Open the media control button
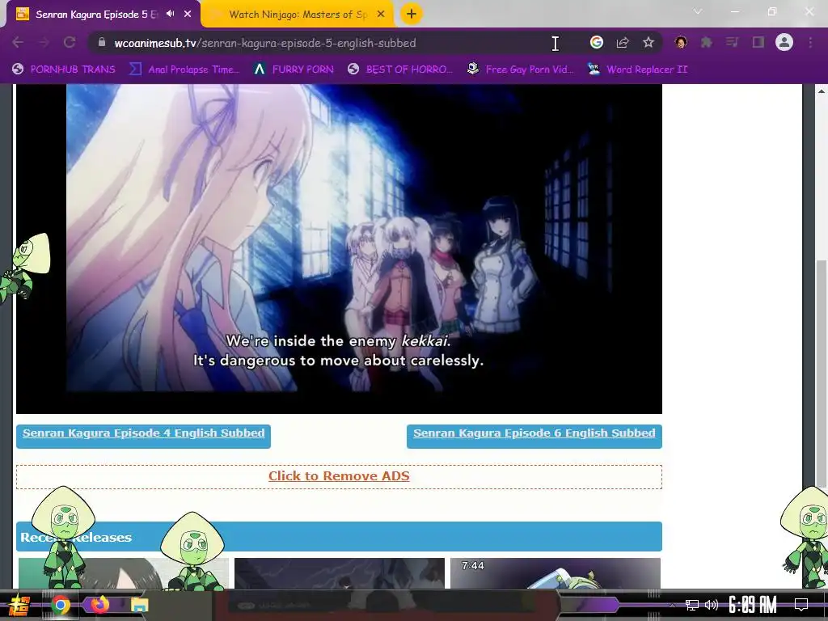The height and width of the screenshot is (621, 828). pos(732,42)
